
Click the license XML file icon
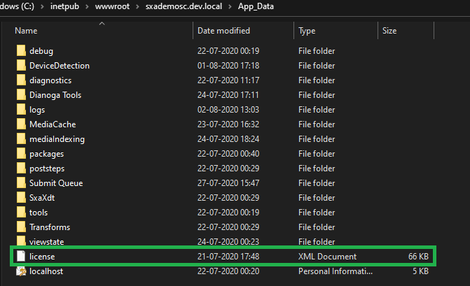click(x=20, y=257)
